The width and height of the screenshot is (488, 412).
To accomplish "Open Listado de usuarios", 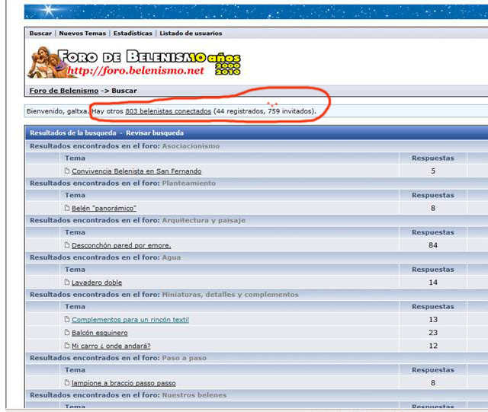I will 191,34.
